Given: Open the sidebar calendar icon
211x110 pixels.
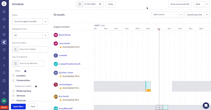Looking at the screenshot, I should (4, 50).
